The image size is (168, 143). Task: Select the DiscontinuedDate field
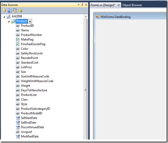point(32,127)
